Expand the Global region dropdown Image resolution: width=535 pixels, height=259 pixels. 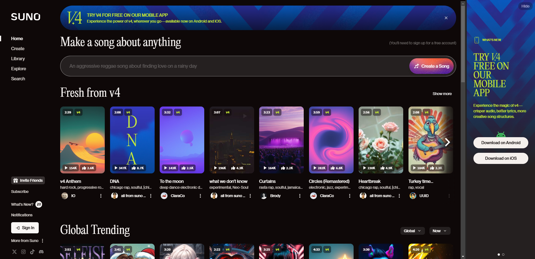pyautogui.click(x=412, y=231)
